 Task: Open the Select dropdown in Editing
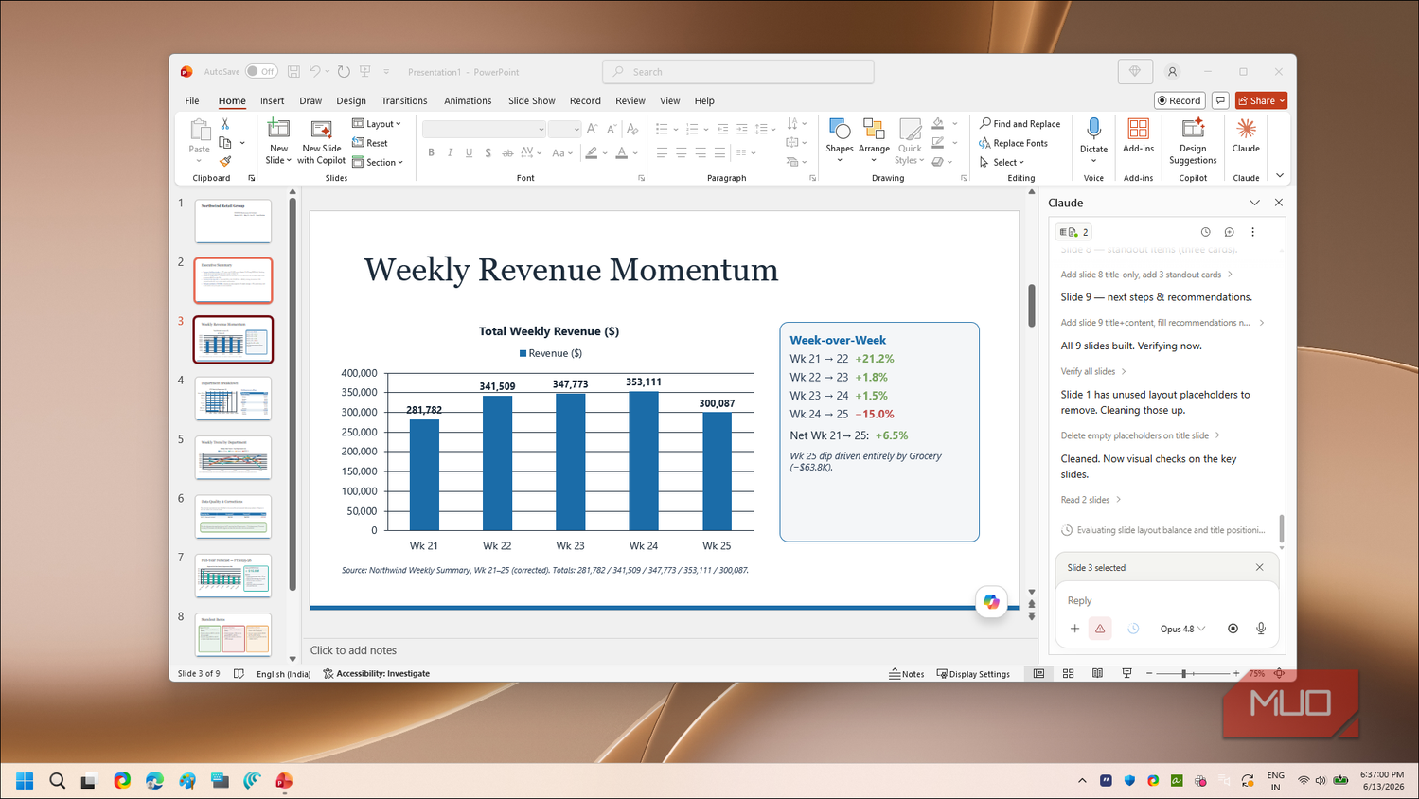(1002, 162)
